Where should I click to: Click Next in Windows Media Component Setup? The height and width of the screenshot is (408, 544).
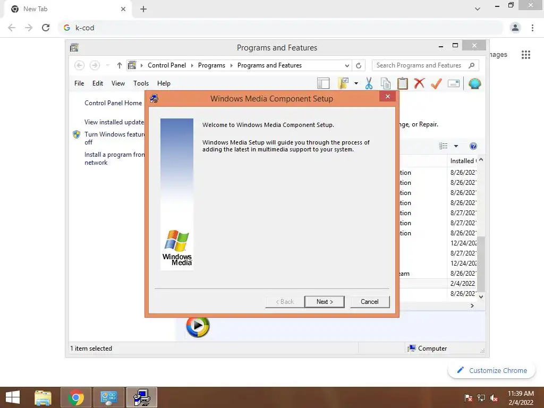325,302
